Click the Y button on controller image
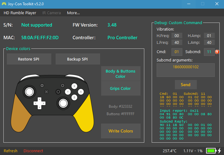The image size is (224, 155). tap(68, 92)
